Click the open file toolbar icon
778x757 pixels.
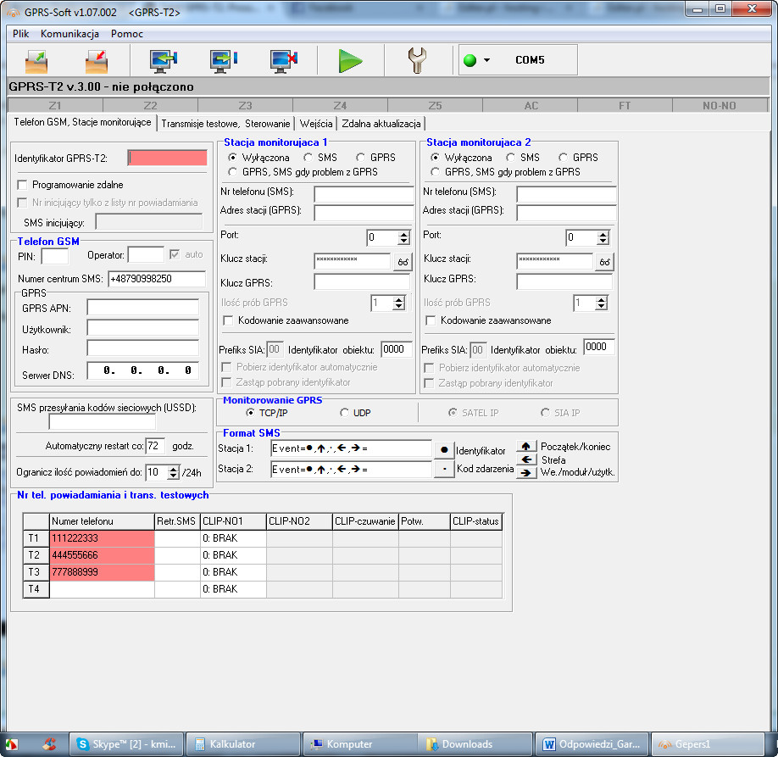36,61
